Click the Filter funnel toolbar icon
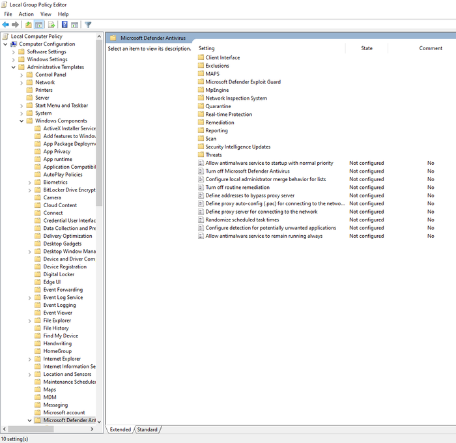 pos(88,25)
